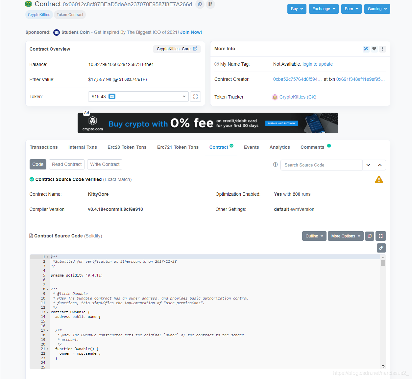Click the Code button
The height and width of the screenshot is (379, 412).
point(38,165)
